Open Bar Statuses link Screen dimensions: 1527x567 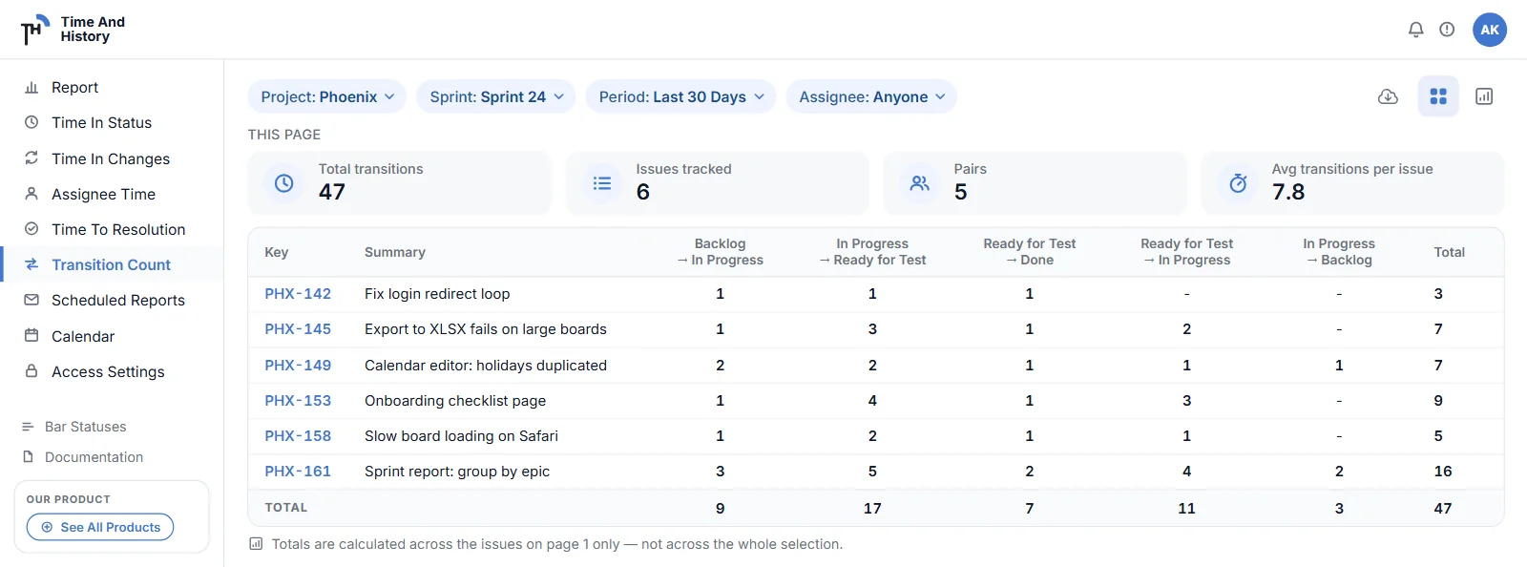click(86, 427)
